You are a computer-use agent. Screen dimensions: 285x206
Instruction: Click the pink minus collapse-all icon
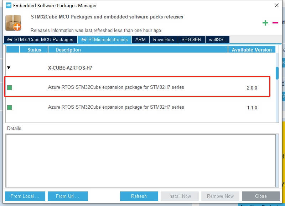(x=275, y=23)
